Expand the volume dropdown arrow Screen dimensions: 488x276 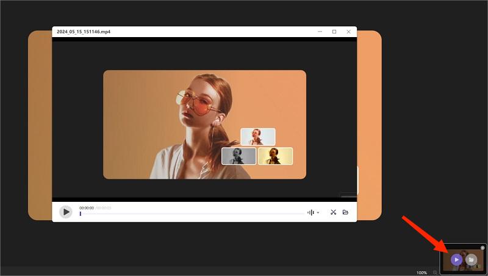pyautogui.click(x=318, y=213)
